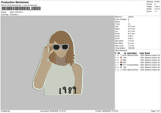Screen dimensions: 161x113
Task: Click the color swatch for stop 2 (949 stitches)
Action: tap(121, 58)
